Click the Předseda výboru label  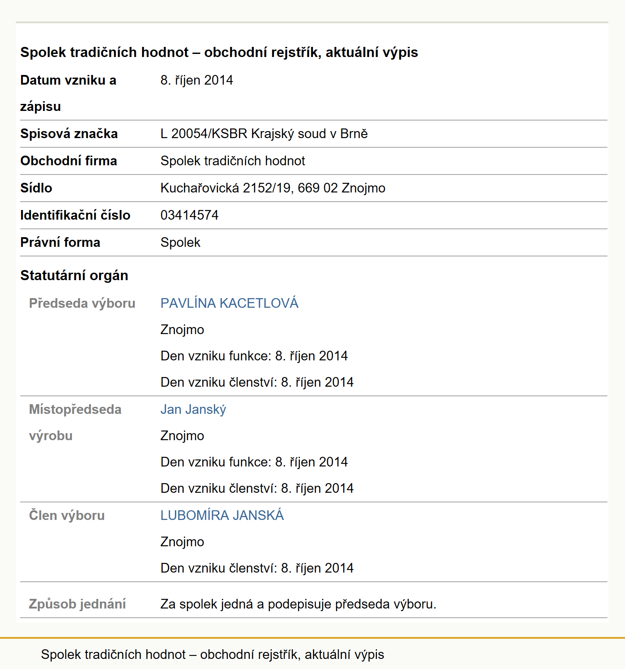coord(82,303)
